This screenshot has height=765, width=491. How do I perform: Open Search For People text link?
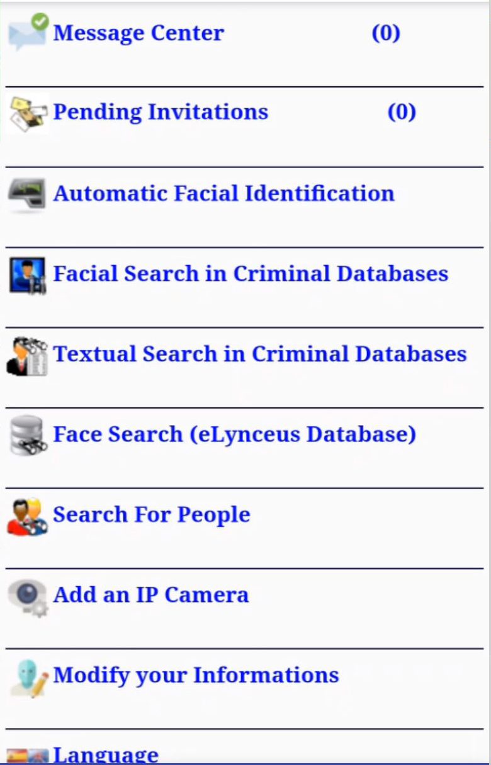click(152, 514)
